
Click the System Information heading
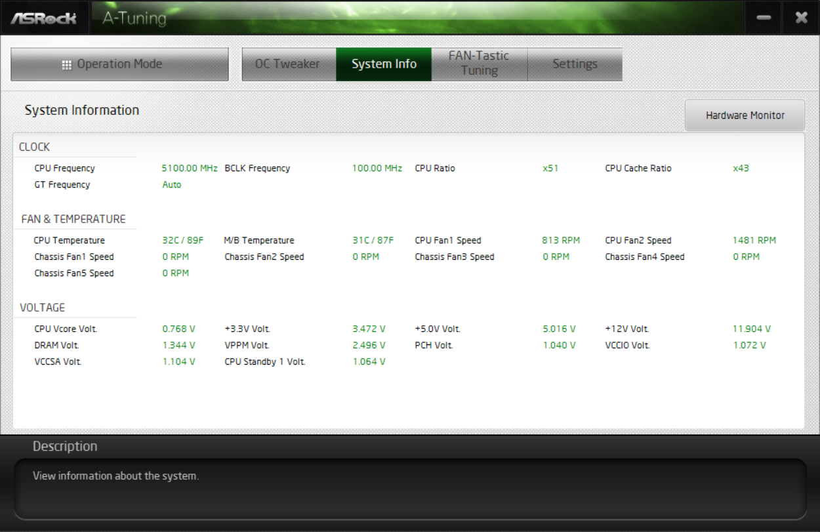[x=82, y=110]
